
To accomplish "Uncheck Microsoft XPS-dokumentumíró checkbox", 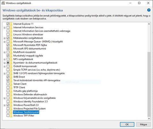I will (x=8, y=49).
